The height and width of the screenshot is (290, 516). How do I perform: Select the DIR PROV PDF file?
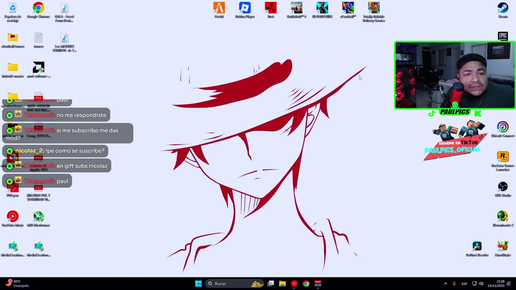pos(38,193)
